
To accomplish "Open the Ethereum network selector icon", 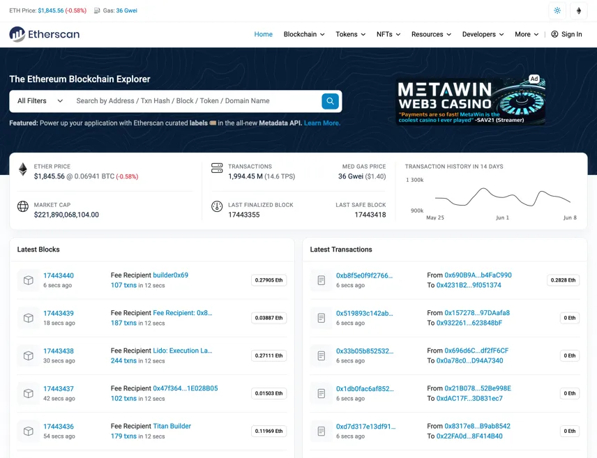I will tap(579, 10).
